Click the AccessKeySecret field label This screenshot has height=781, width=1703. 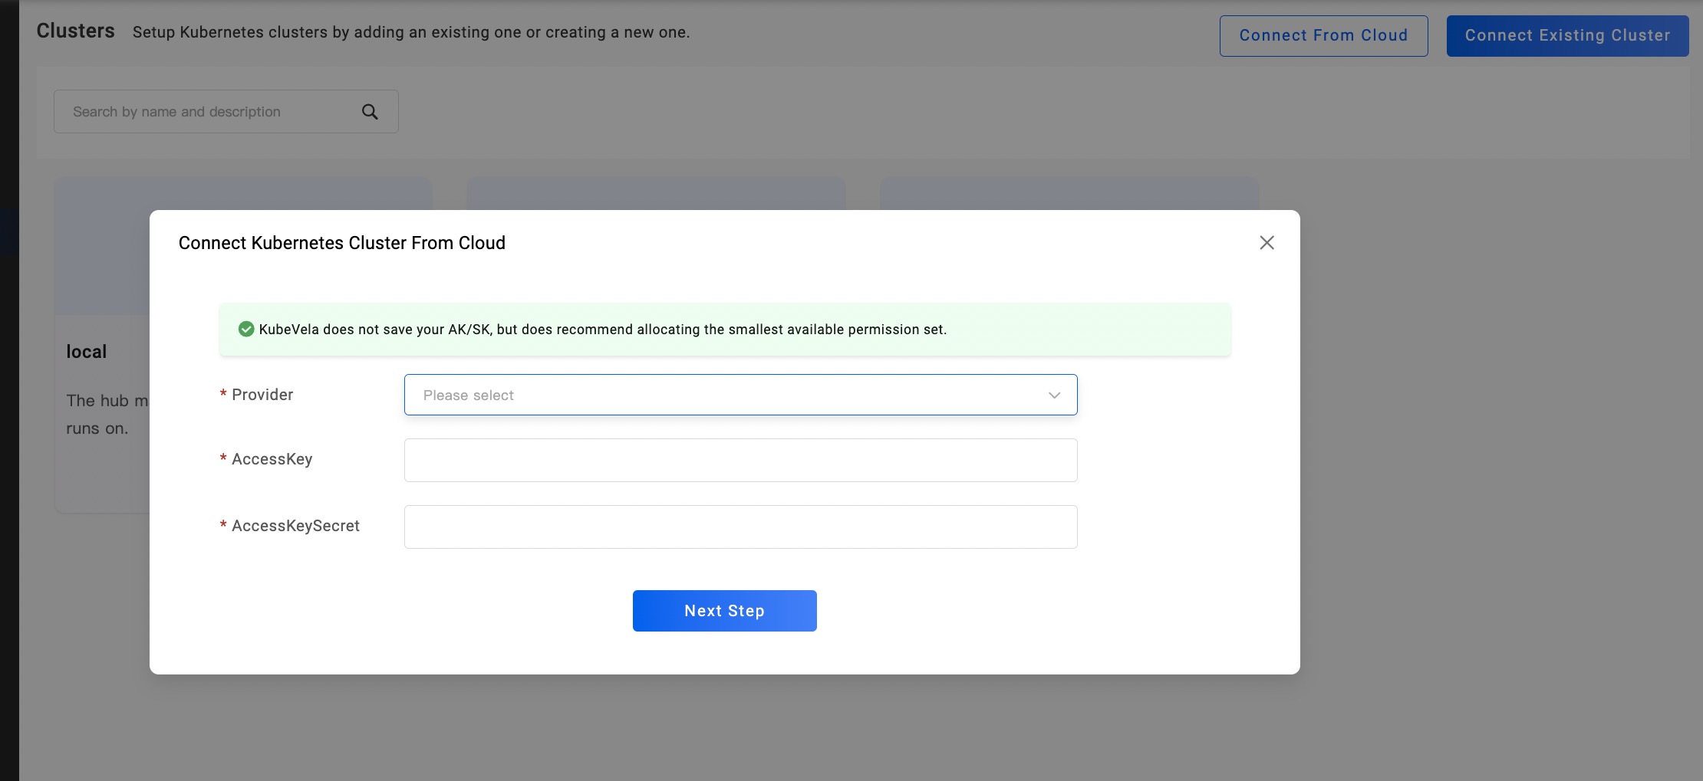click(295, 526)
